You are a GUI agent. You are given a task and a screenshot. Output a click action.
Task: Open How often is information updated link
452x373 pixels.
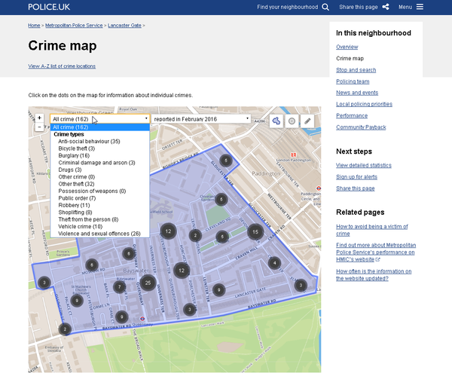tap(374, 275)
